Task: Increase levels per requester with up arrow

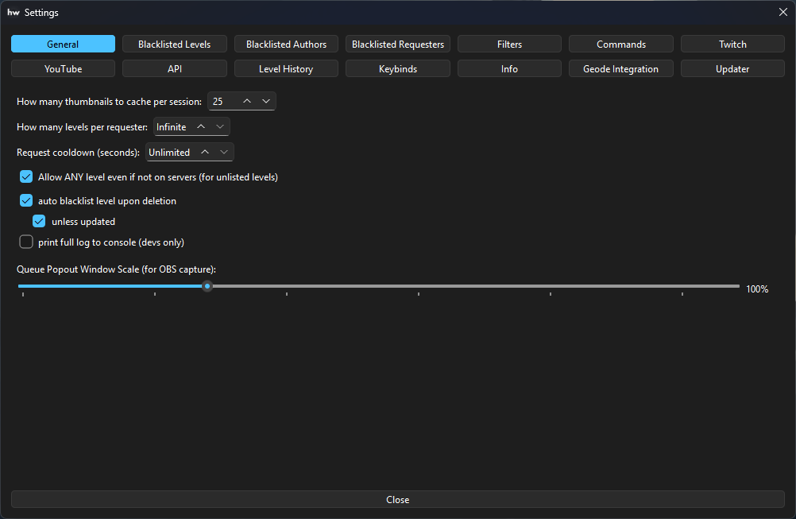Action: [x=201, y=126]
